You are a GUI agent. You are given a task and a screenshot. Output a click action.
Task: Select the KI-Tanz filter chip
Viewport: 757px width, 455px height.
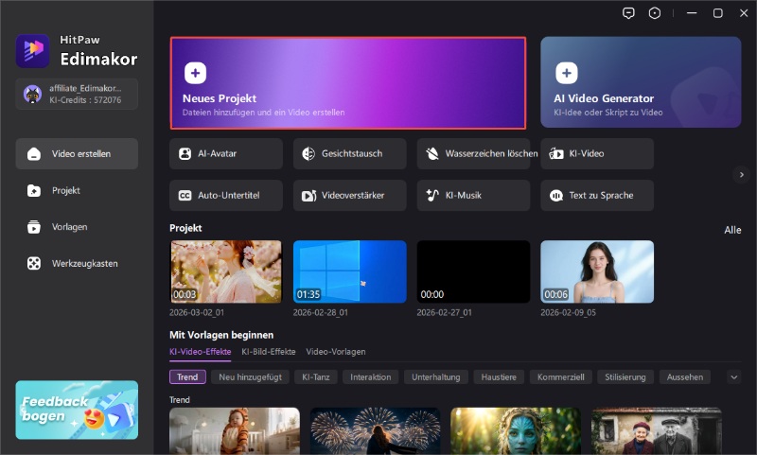click(x=314, y=376)
